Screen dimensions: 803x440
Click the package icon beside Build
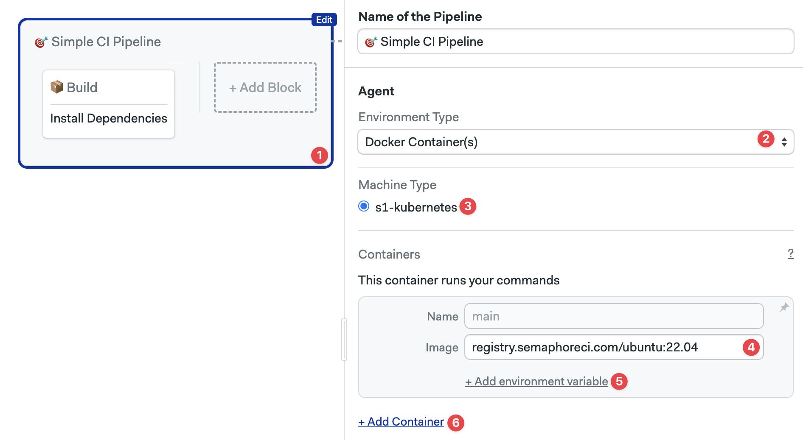[x=57, y=87]
